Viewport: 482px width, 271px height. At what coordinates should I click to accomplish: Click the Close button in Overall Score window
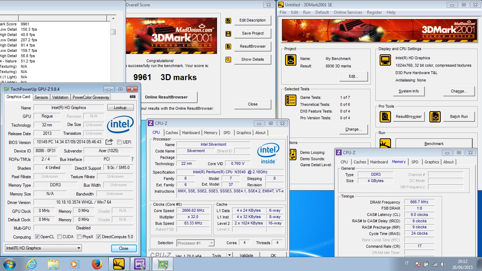pos(253,104)
